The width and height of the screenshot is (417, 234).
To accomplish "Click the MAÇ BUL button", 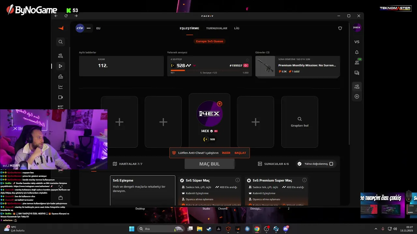I will (209, 164).
